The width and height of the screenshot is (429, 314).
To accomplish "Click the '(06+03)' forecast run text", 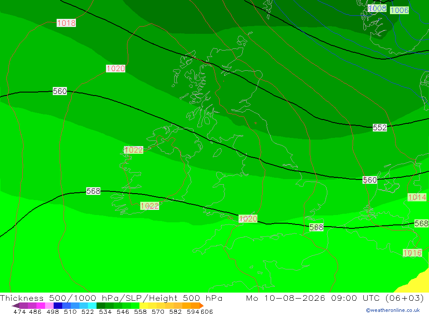I will [x=405, y=298].
